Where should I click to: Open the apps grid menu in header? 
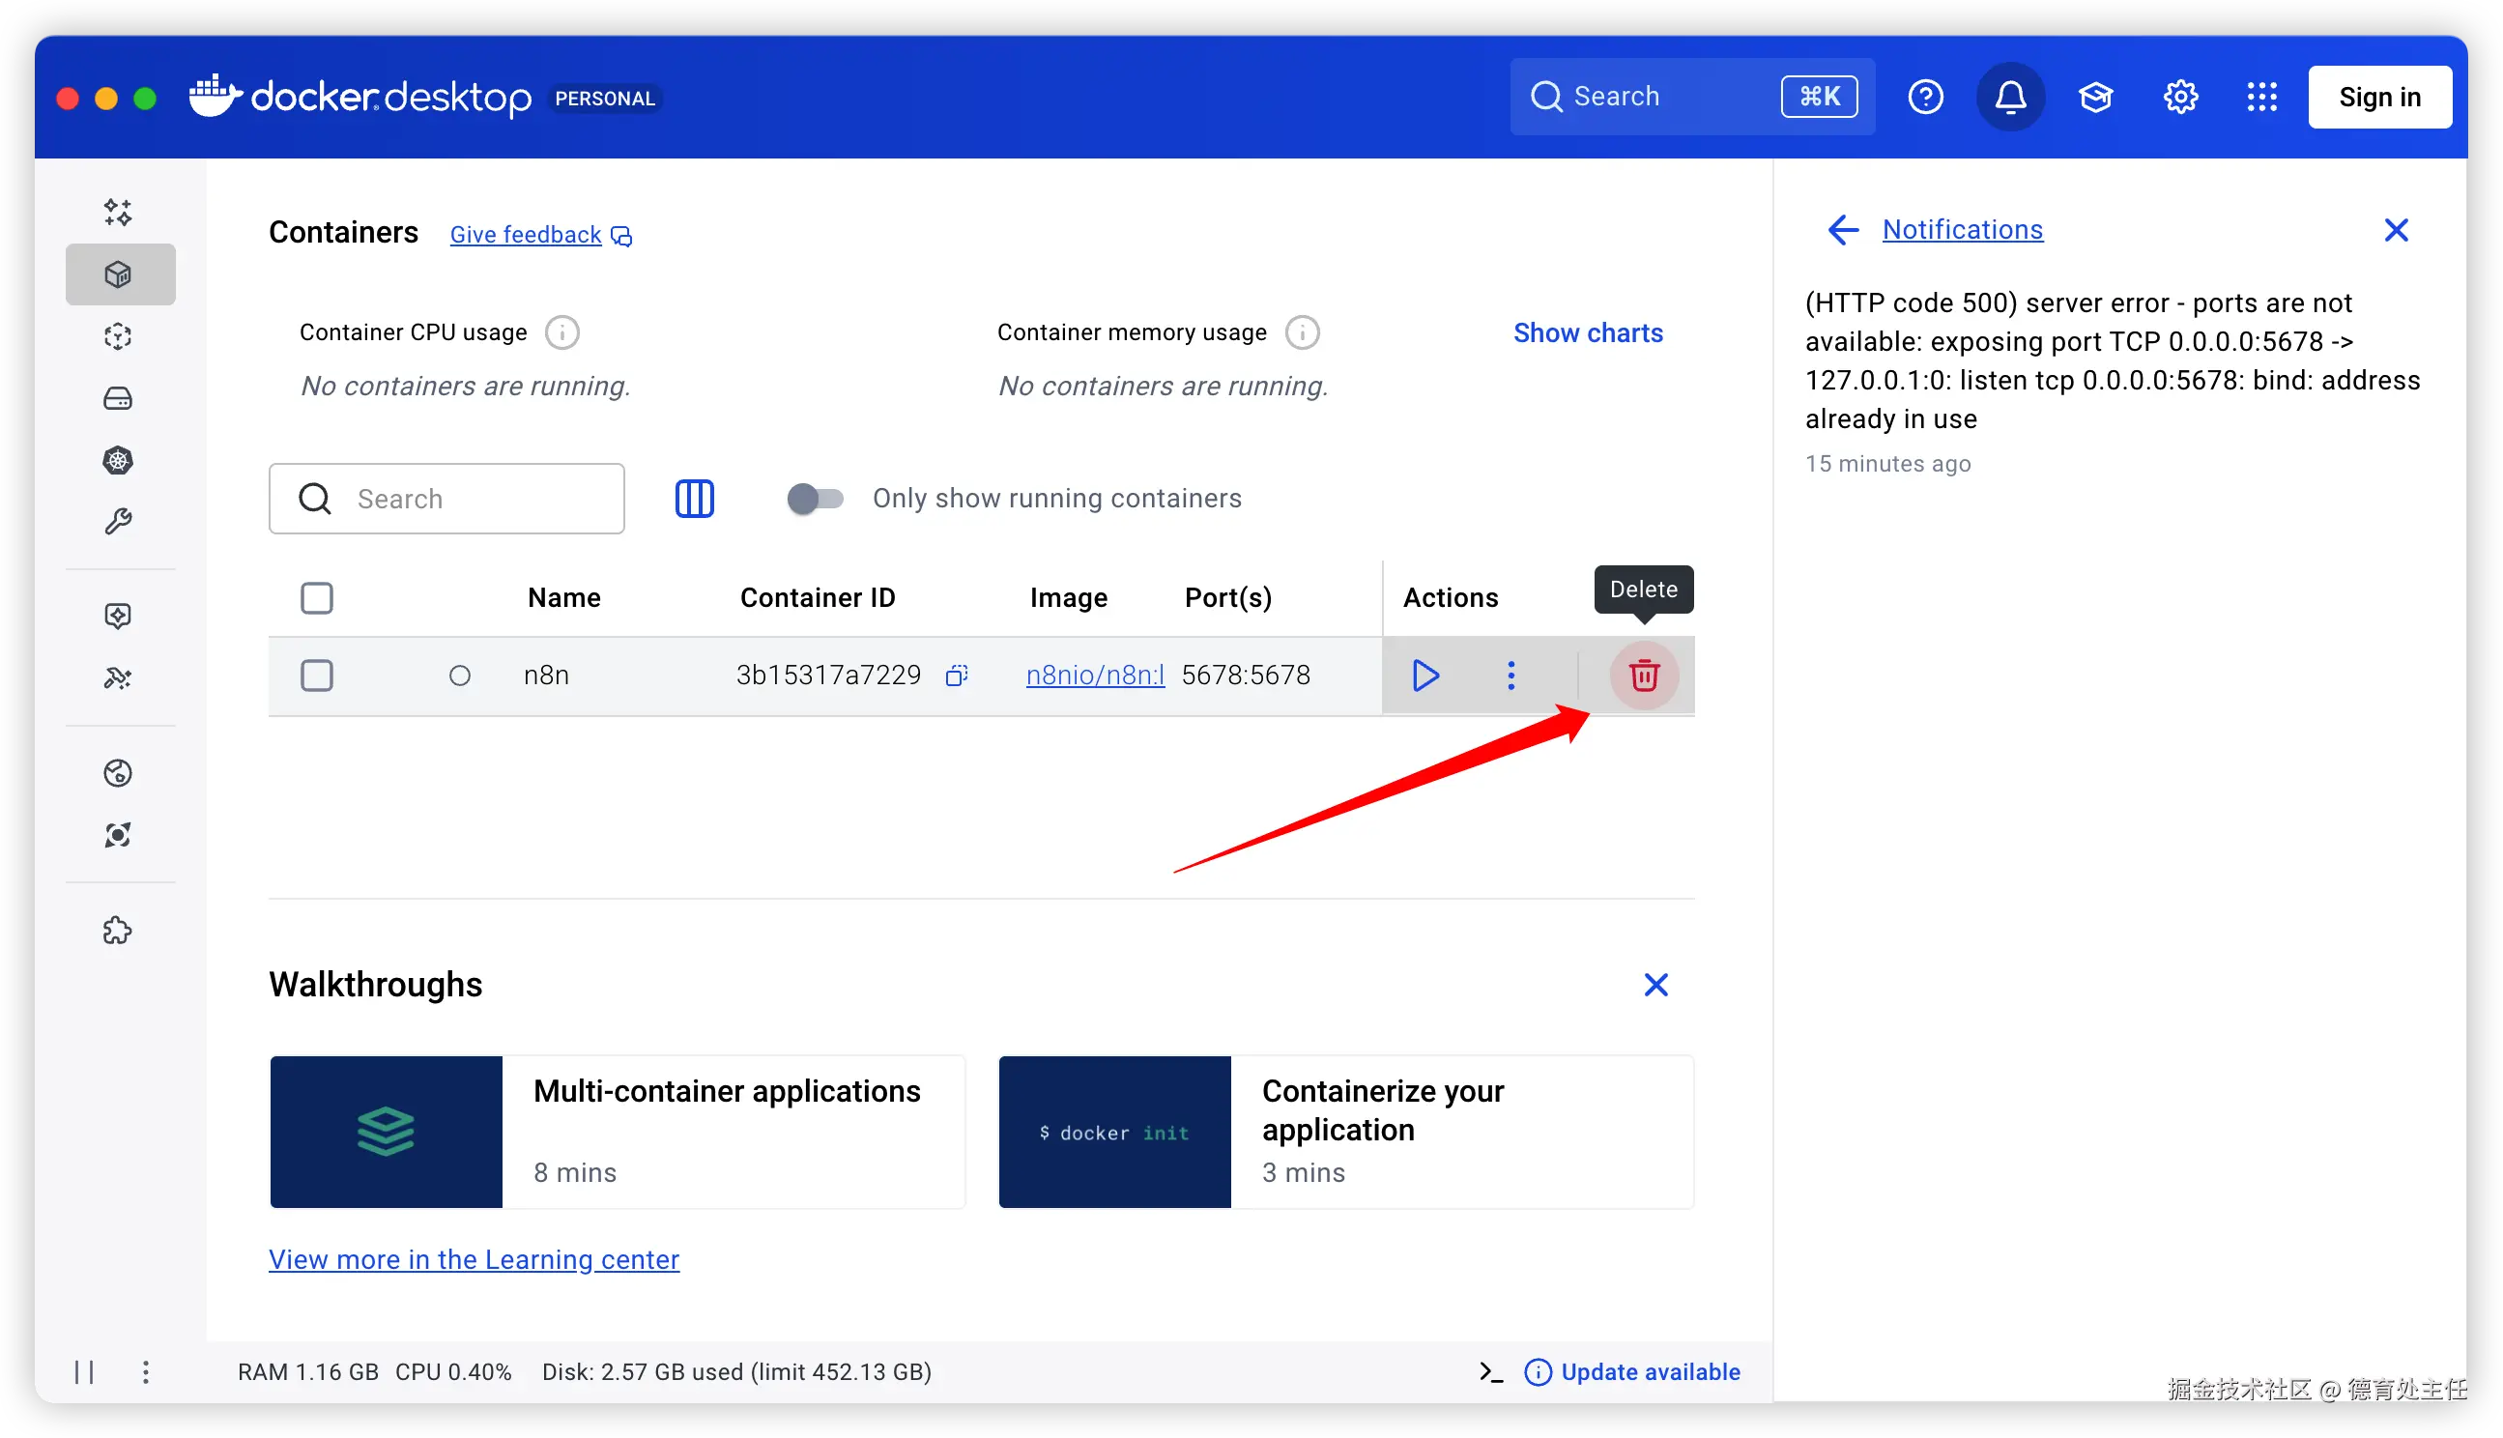2262,97
